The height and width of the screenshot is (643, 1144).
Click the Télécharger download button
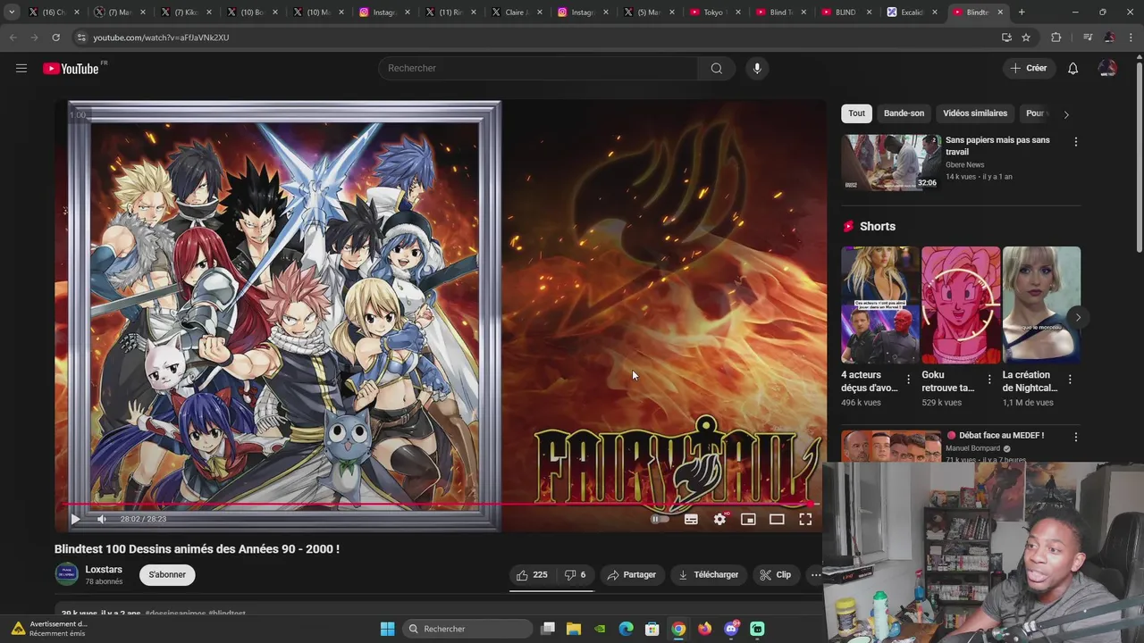708,575
